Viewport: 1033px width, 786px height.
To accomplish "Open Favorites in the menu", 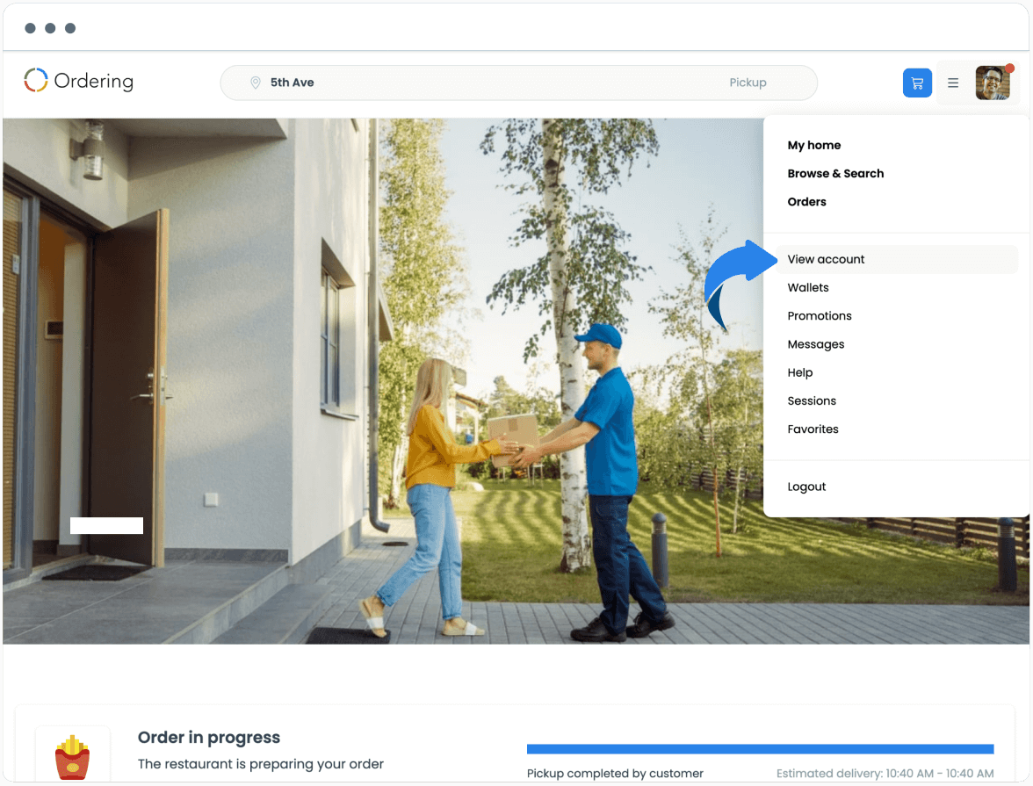I will click(x=813, y=429).
